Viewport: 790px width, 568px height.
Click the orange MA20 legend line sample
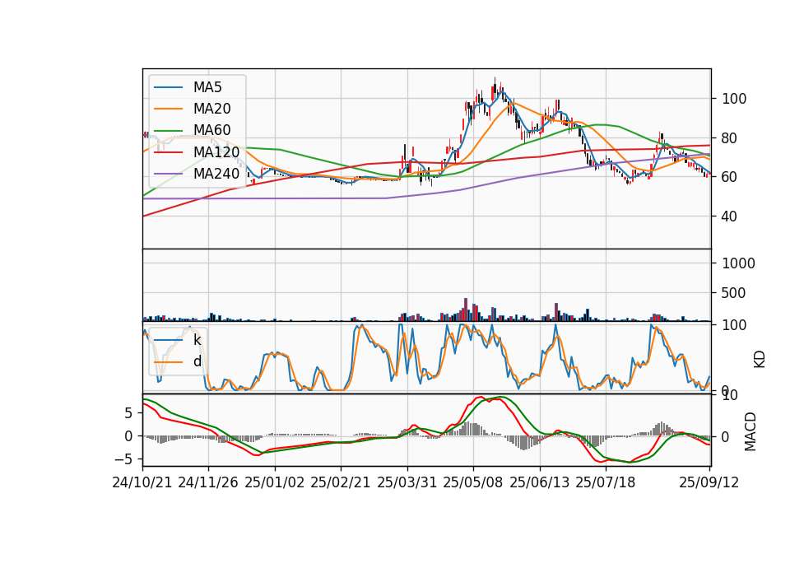(x=168, y=109)
